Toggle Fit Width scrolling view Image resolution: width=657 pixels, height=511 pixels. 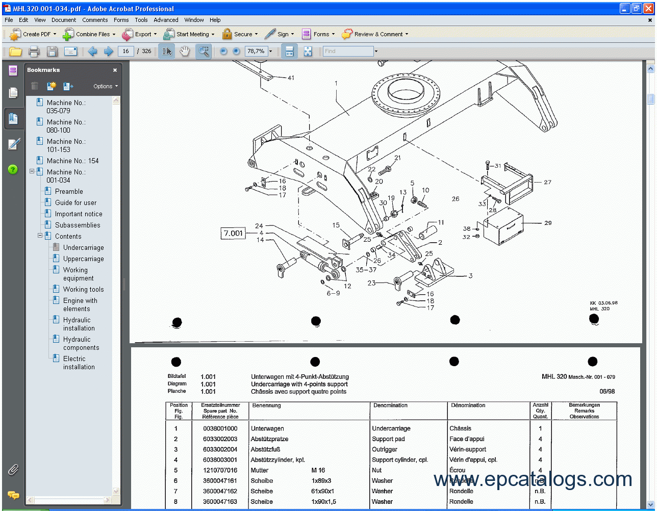[289, 51]
